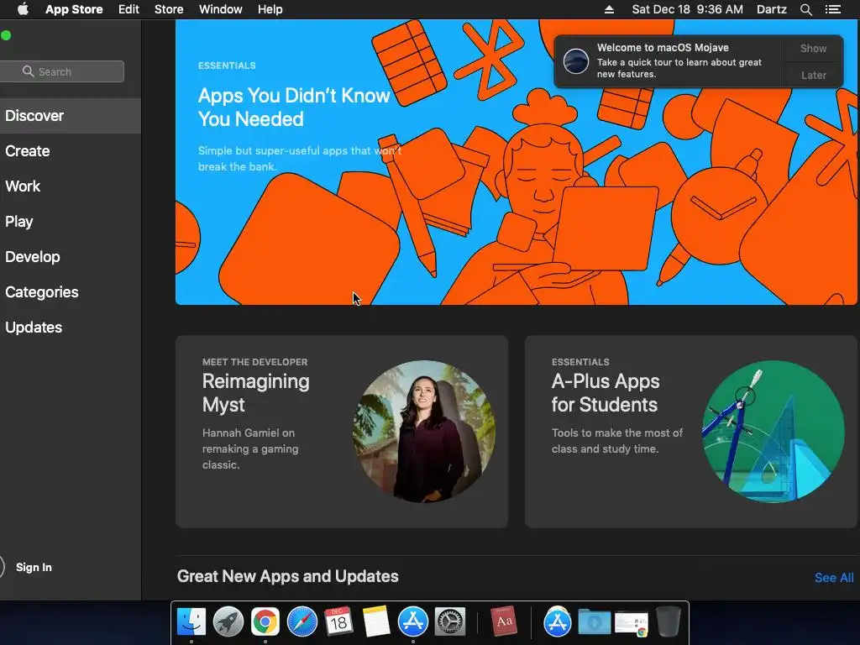The image size is (860, 645).
Task: Open the Reimagining Myst story card
Action: click(x=342, y=432)
